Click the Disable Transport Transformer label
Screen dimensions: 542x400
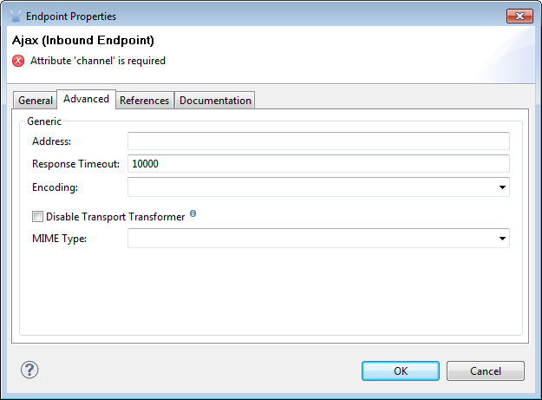click(115, 217)
